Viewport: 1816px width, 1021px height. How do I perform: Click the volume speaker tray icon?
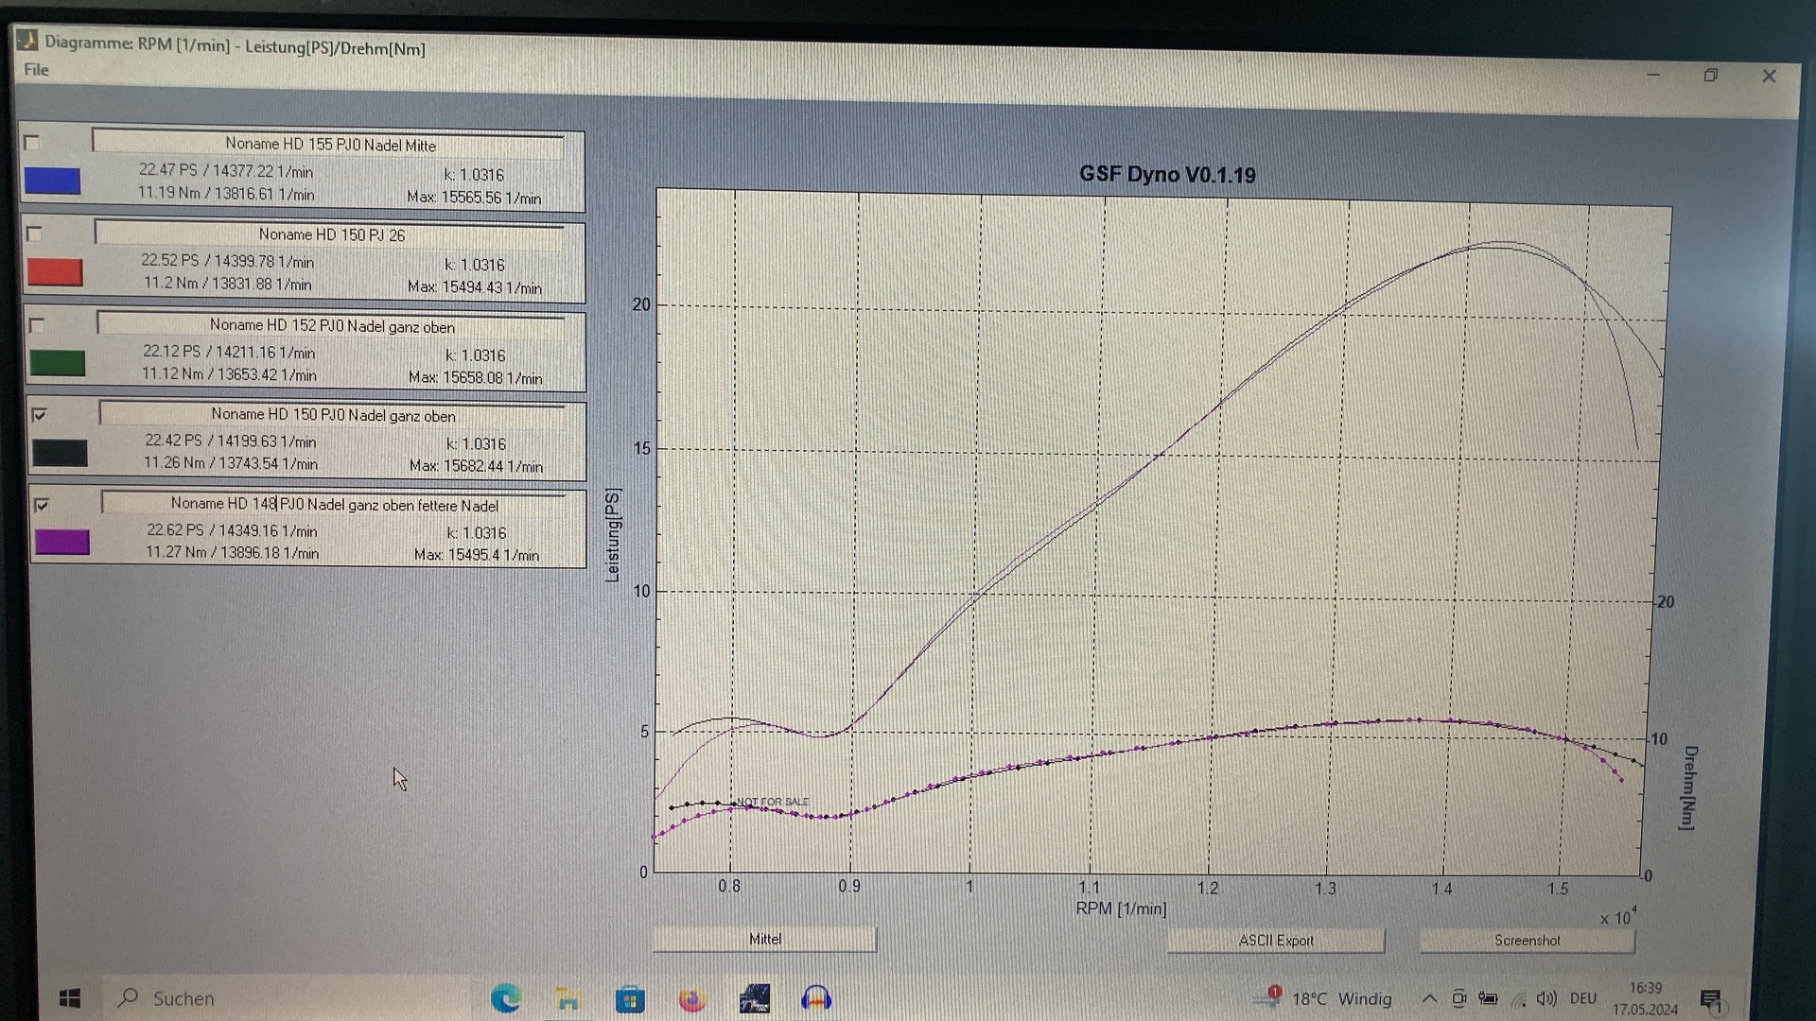click(x=1546, y=998)
